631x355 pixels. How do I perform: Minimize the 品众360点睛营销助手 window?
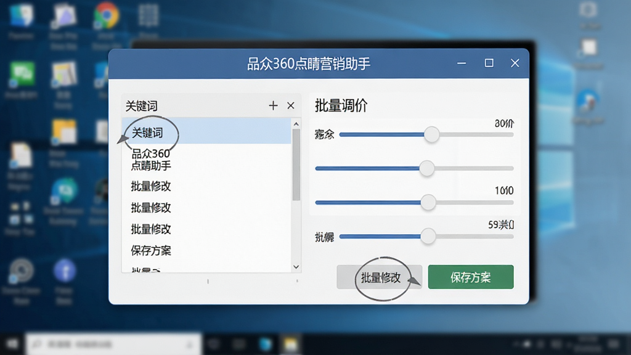462,63
